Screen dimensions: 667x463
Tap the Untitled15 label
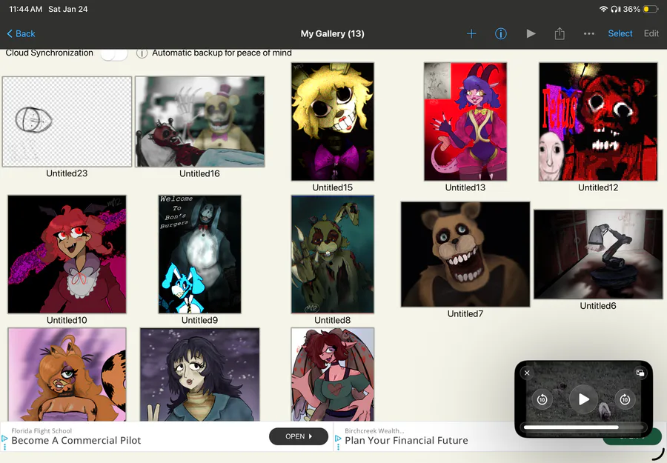pyautogui.click(x=333, y=187)
